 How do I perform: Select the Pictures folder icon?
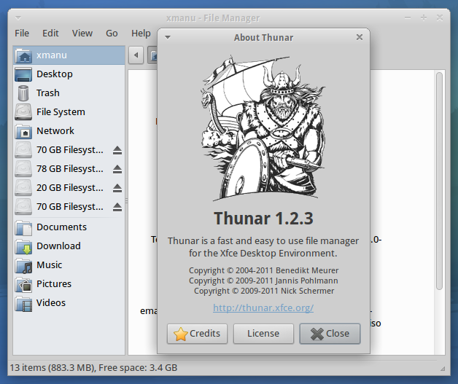tap(23, 284)
